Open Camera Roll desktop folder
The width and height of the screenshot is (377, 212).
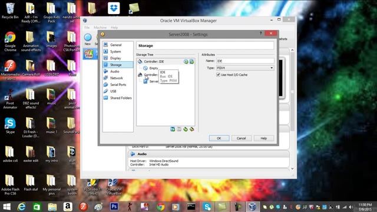point(31,68)
